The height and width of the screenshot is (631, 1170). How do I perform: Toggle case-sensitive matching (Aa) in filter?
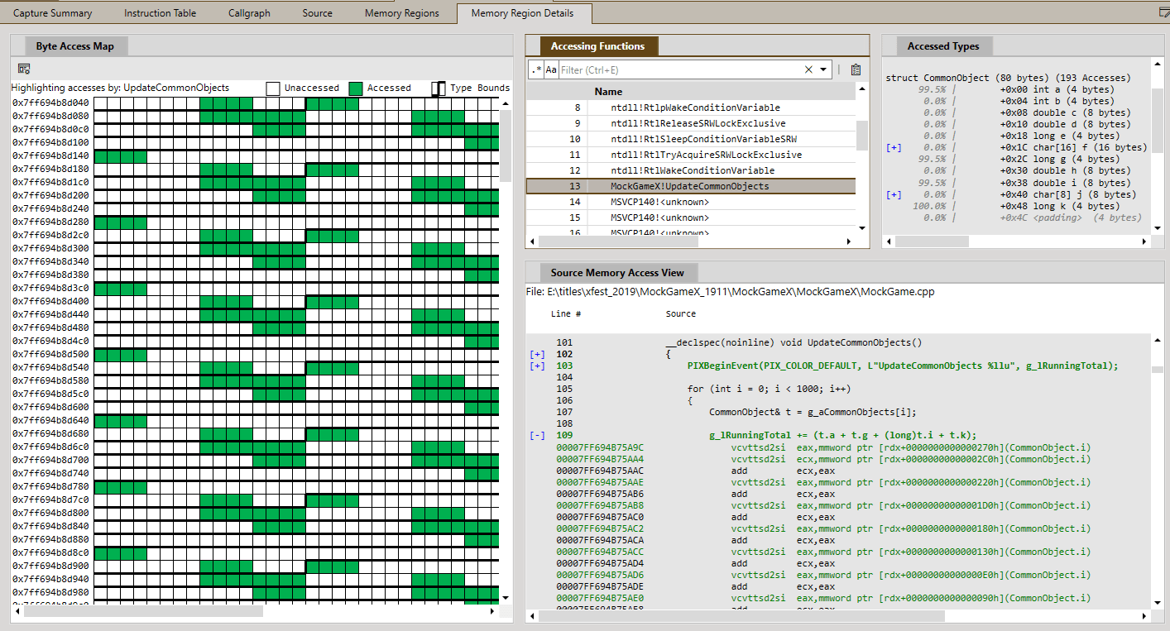[551, 70]
